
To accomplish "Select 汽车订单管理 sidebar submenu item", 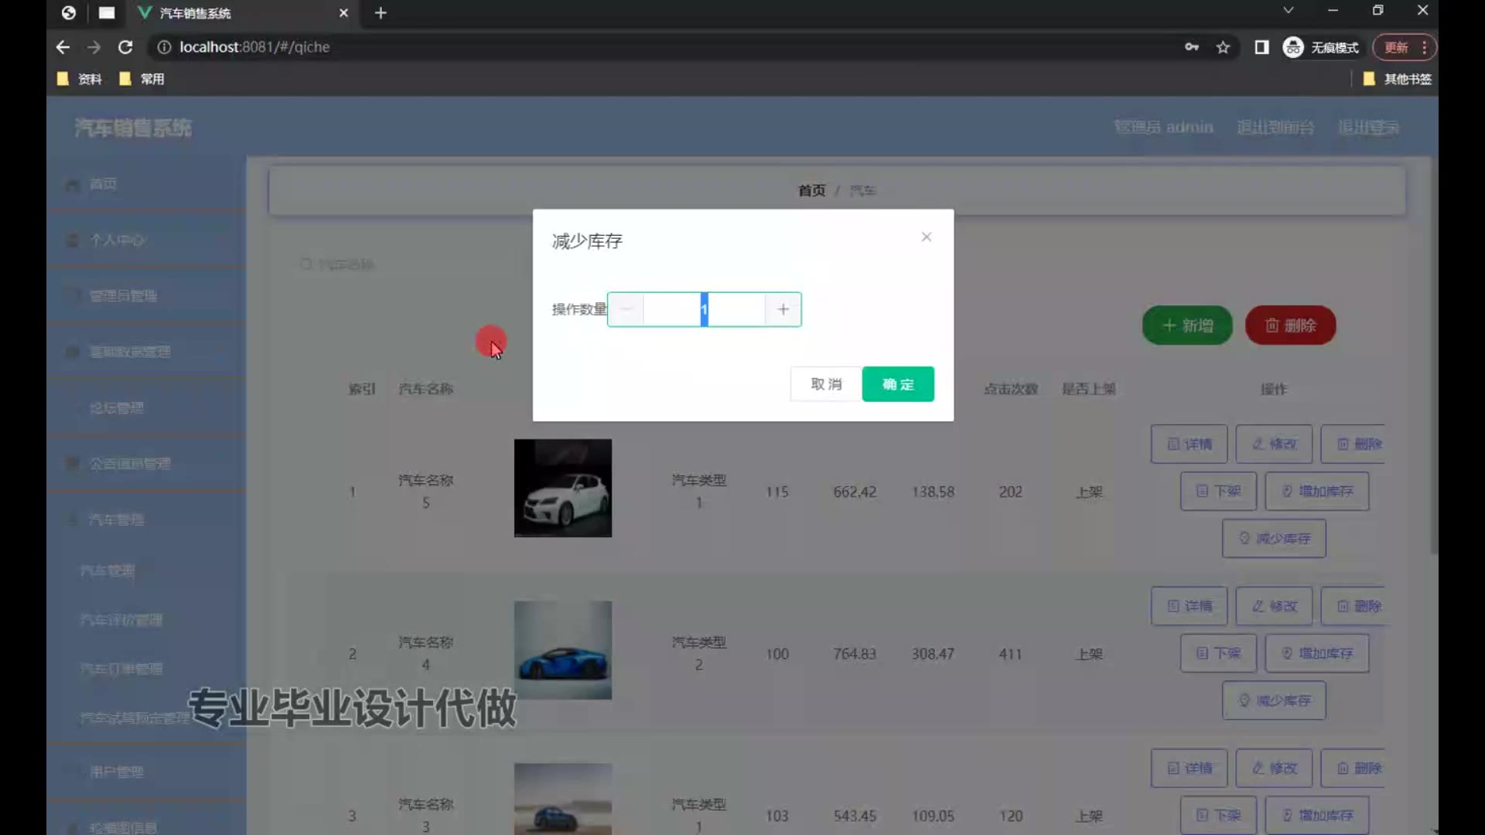I will click(121, 669).
